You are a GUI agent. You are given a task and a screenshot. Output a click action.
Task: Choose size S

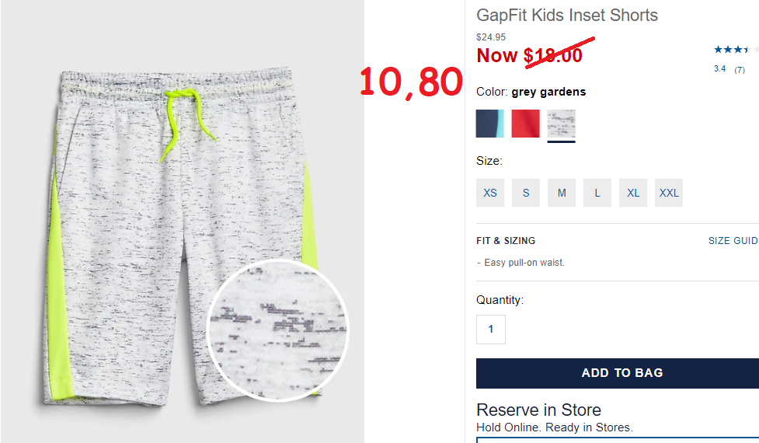click(x=526, y=193)
